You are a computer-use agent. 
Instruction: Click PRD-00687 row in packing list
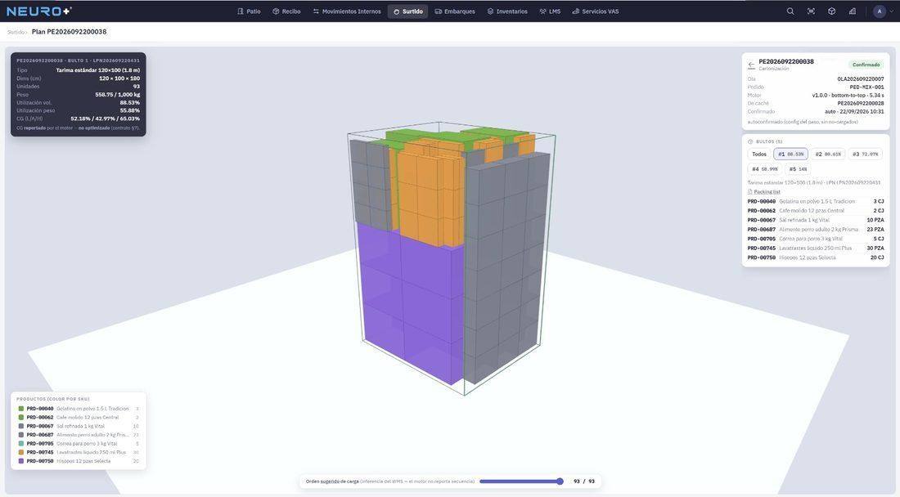pos(815,230)
